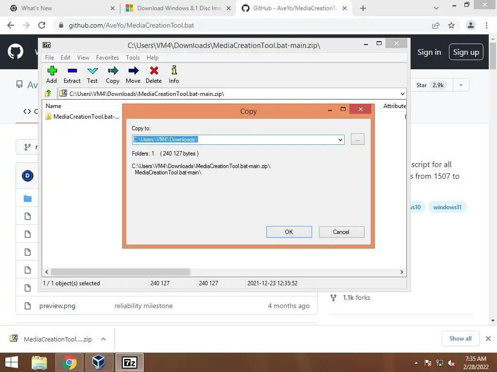Open the download item options chevron
The height and width of the screenshot is (372, 497).
click(103, 339)
